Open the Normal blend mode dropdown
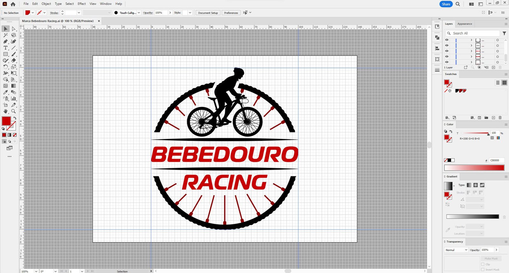 tap(456, 250)
